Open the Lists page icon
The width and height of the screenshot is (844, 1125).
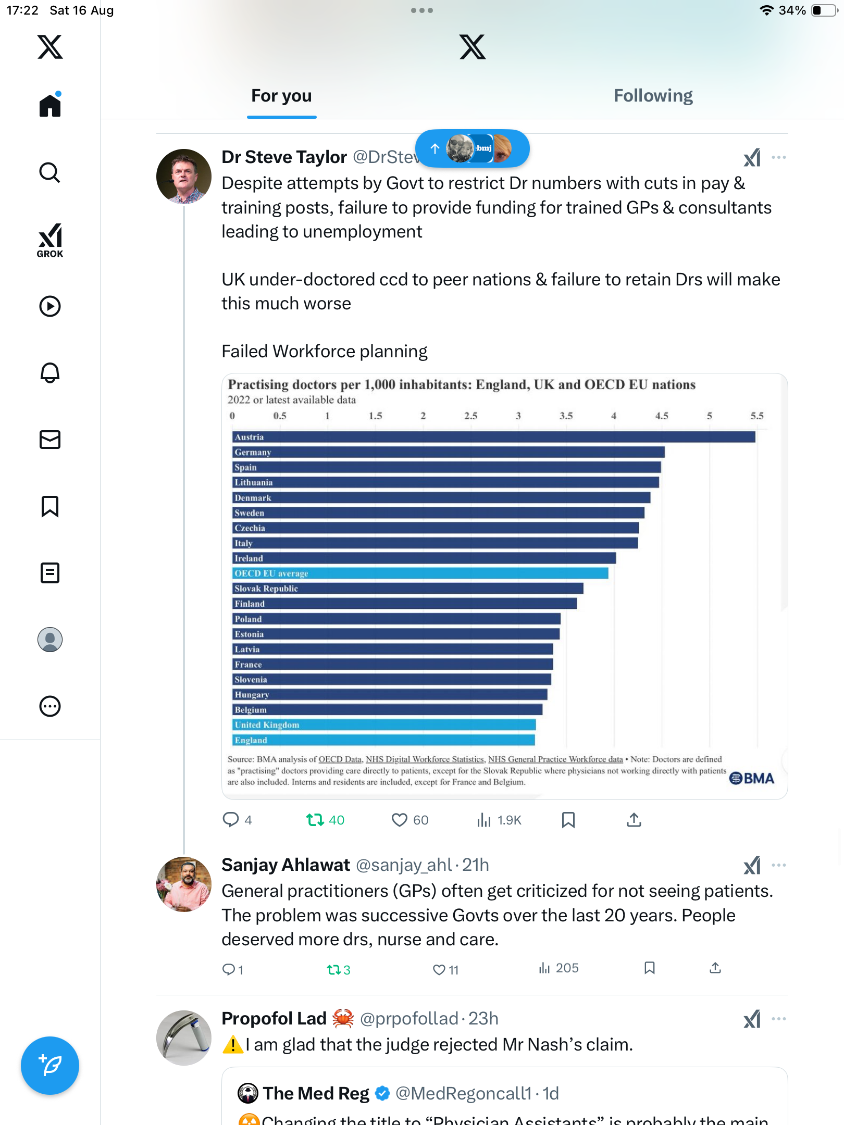[50, 573]
